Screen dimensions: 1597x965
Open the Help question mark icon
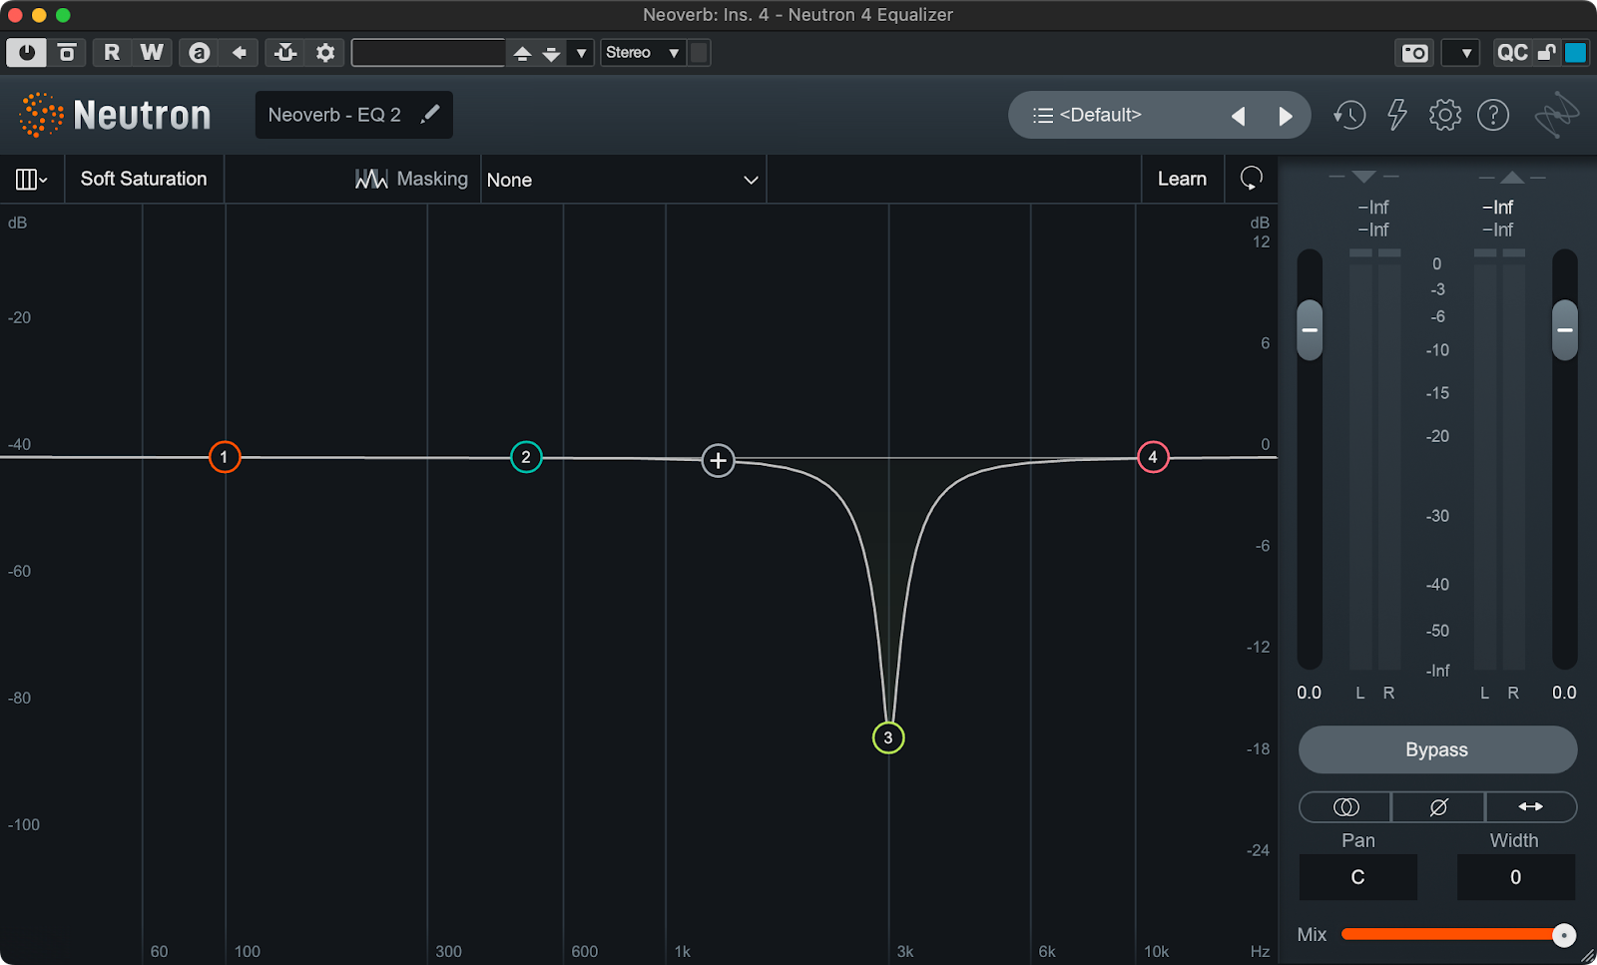coord(1493,115)
